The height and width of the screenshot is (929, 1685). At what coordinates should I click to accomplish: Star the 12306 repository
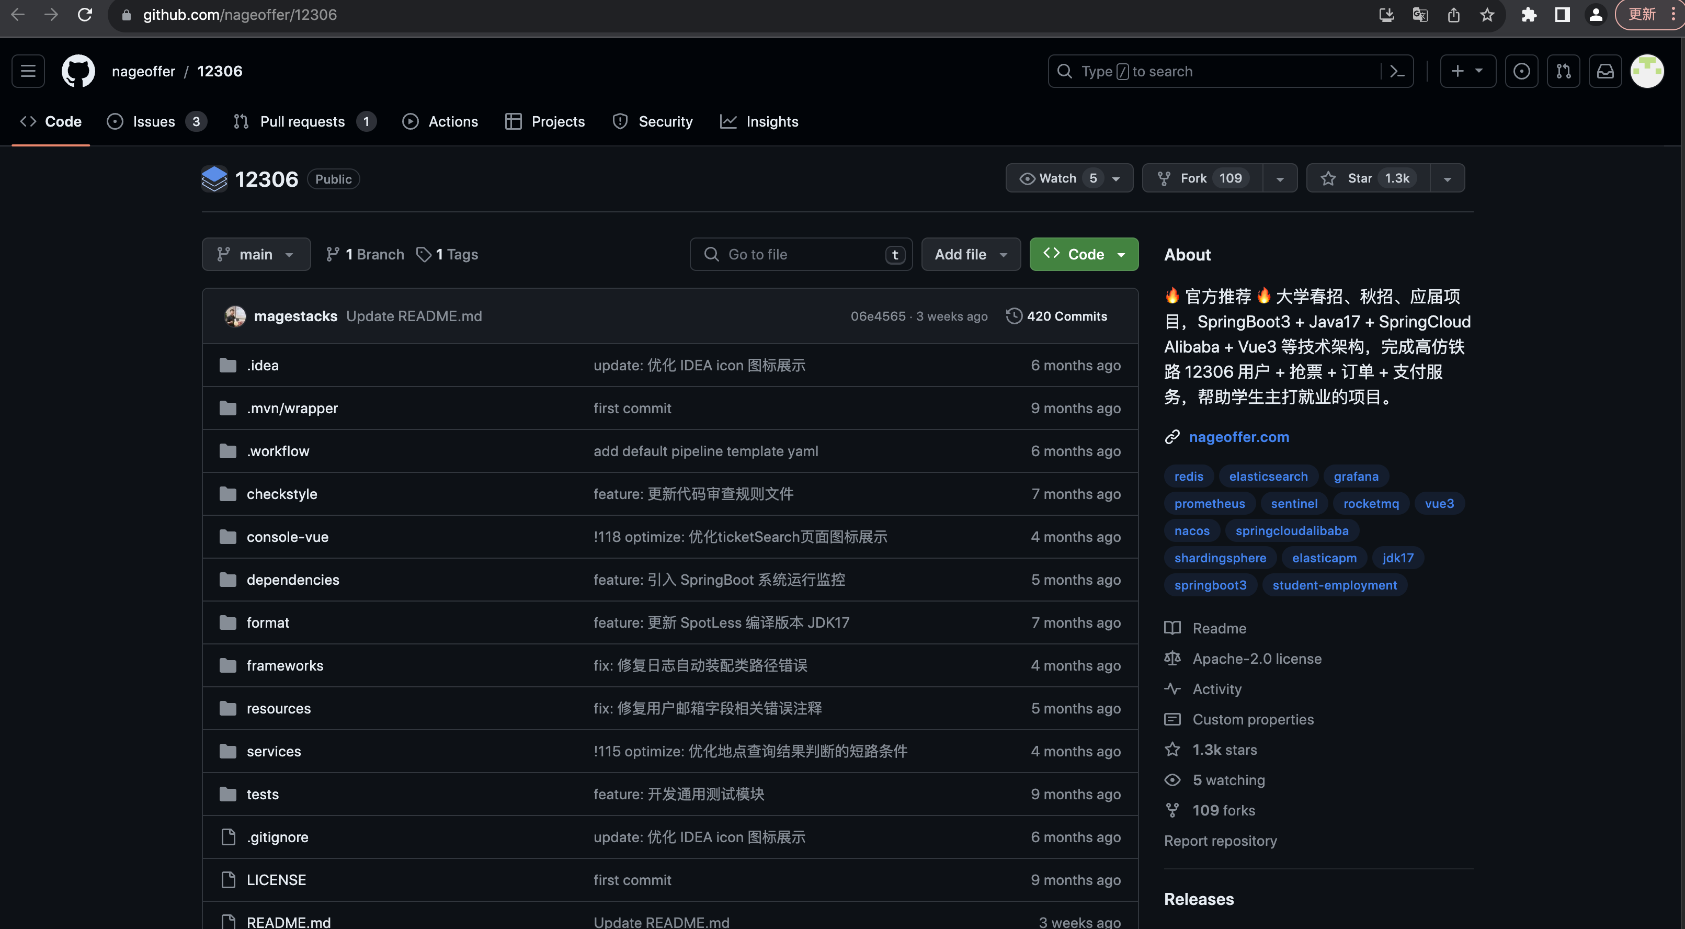coord(1368,178)
